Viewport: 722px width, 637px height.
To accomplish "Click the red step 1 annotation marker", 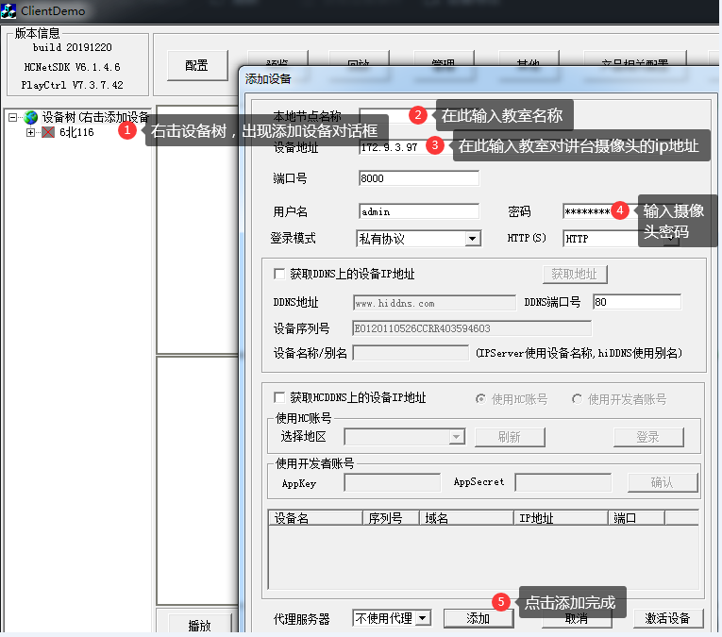I will 127,131.
